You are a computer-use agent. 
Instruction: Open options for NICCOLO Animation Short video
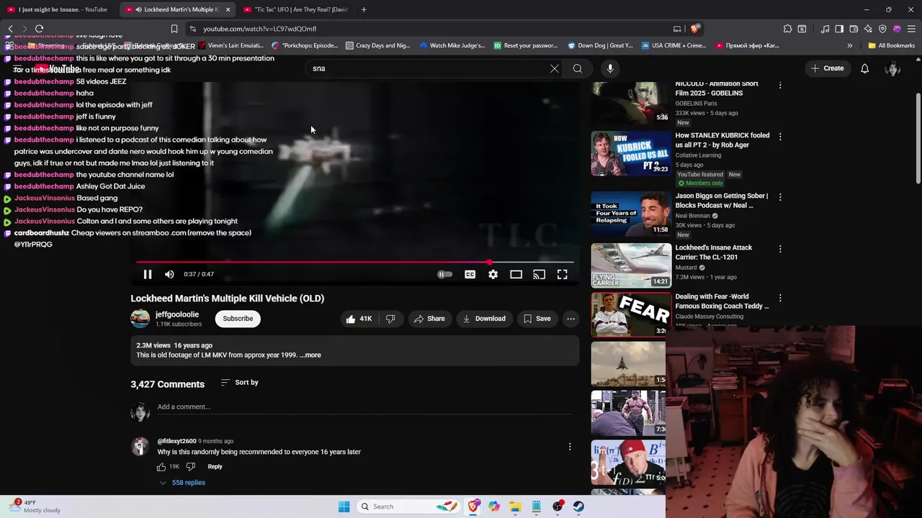[780, 85]
